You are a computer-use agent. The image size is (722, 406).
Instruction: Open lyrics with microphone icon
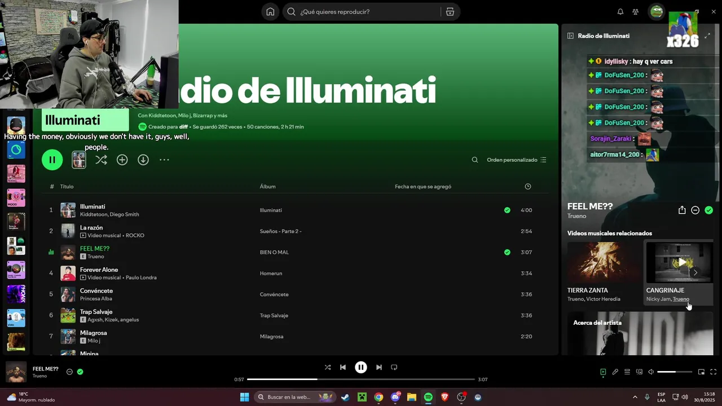(x=615, y=372)
